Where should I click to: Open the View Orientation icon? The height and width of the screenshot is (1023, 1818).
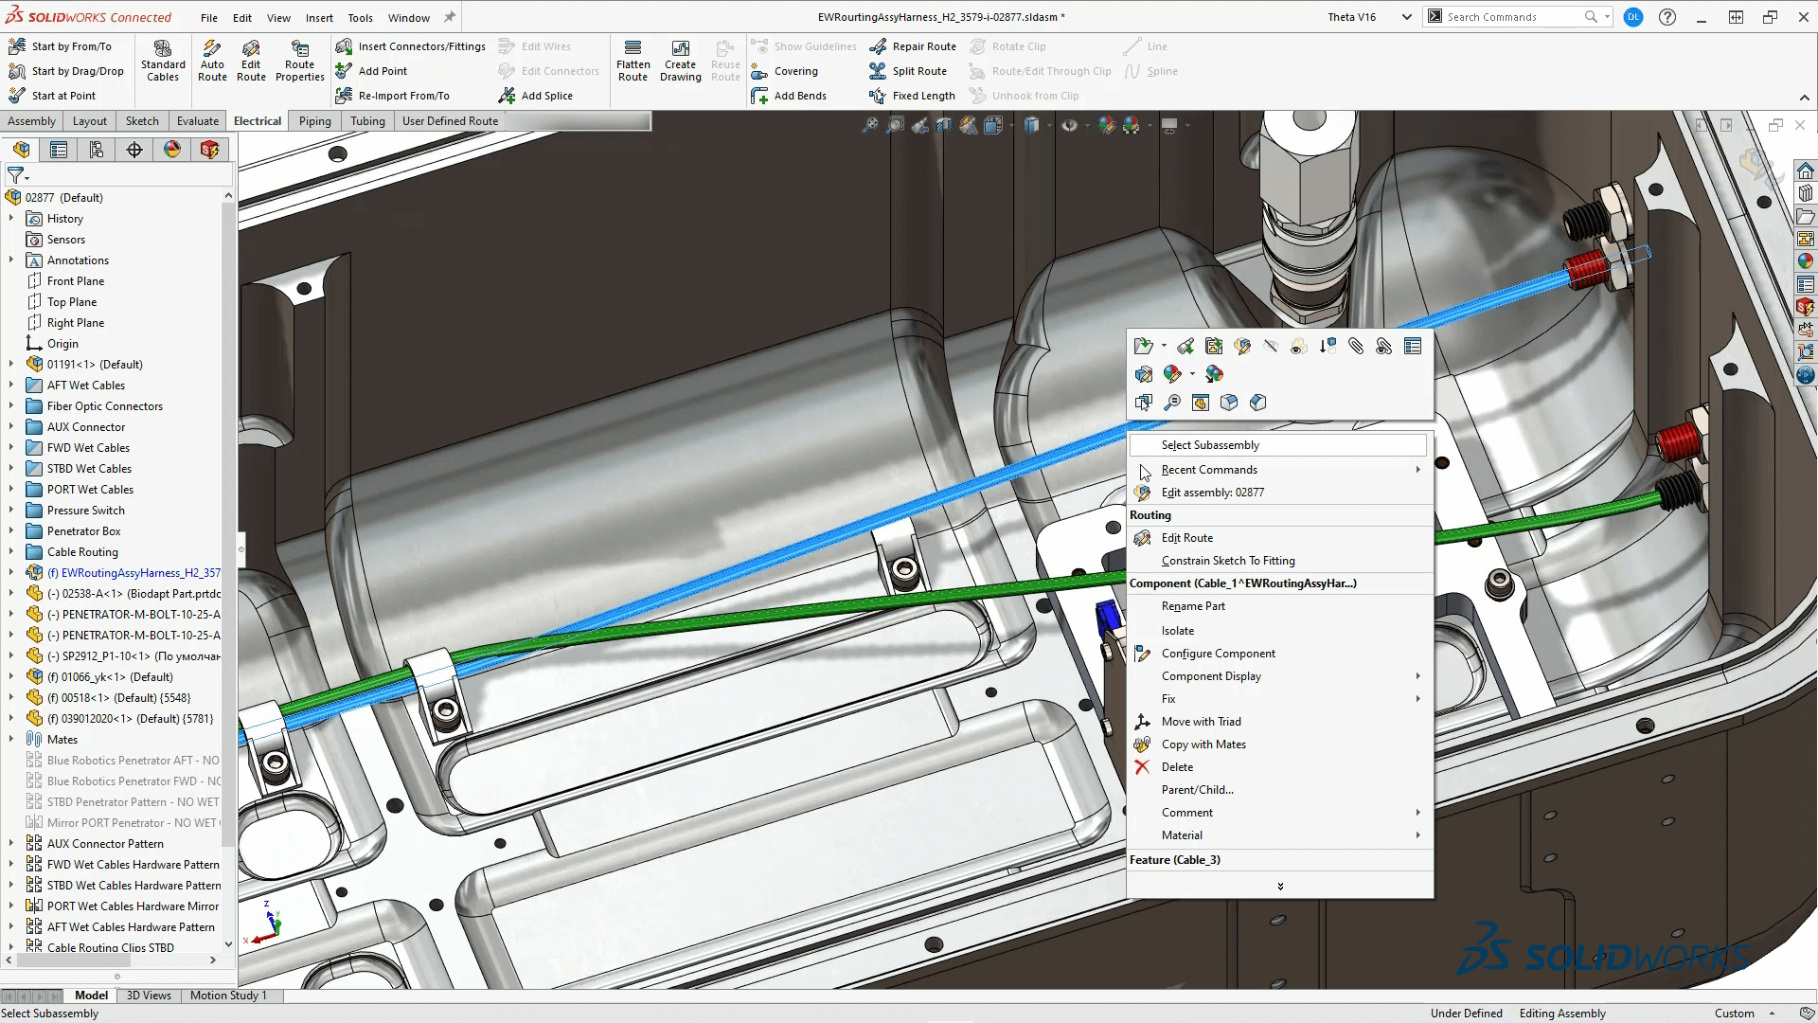[993, 125]
